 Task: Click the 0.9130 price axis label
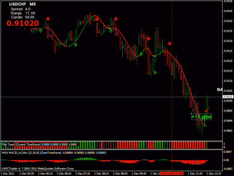click(x=228, y=41)
